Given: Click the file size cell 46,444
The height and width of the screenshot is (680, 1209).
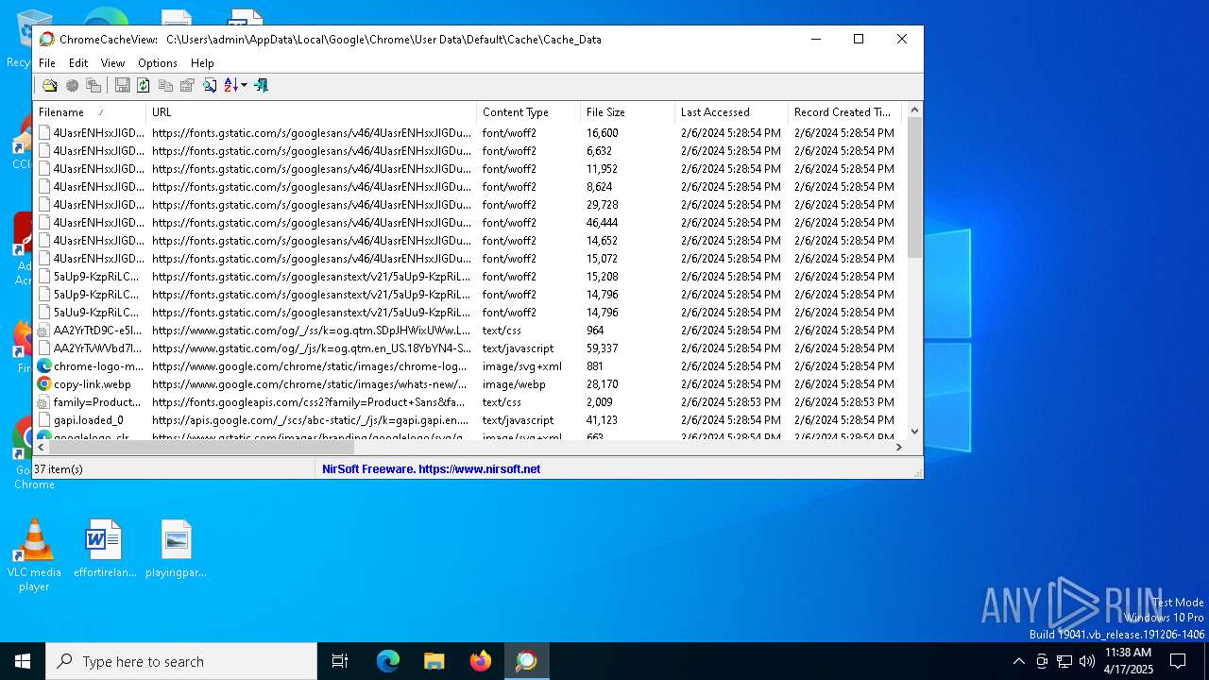Looking at the screenshot, I should (603, 223).
